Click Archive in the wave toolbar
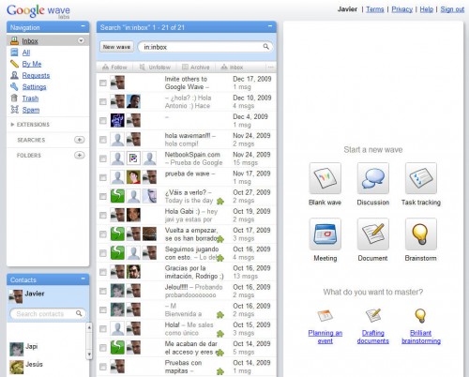 (x=196, y=68)
